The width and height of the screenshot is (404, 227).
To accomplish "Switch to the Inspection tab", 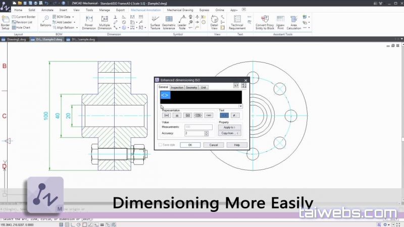I will click(x=177, y=87).
